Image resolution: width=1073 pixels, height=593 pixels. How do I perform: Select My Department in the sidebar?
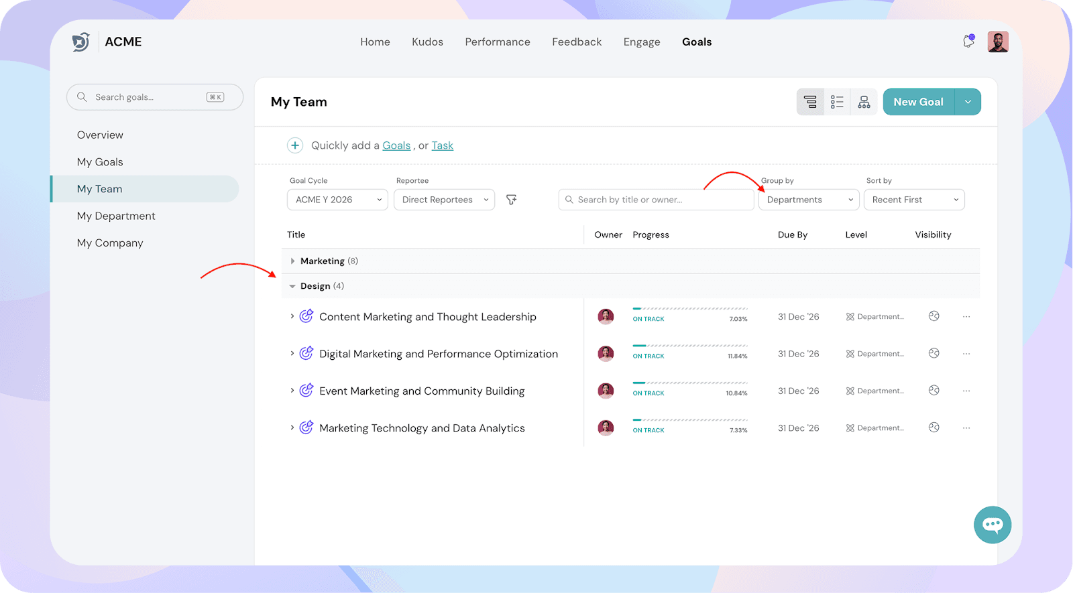116,216
